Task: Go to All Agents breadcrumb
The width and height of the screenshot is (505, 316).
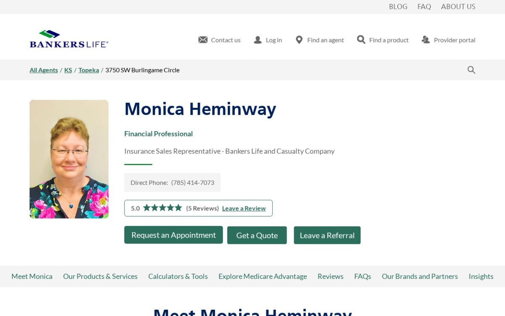Action: pyautogui.click(x=44, y=70)
